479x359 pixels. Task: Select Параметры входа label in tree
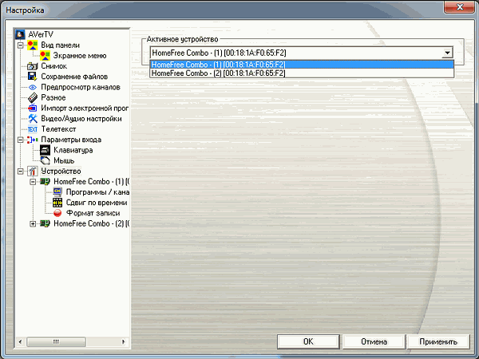[x=71, y=140]
